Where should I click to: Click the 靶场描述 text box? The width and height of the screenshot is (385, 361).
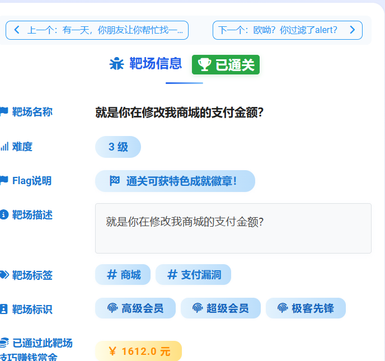click(233, 228)
